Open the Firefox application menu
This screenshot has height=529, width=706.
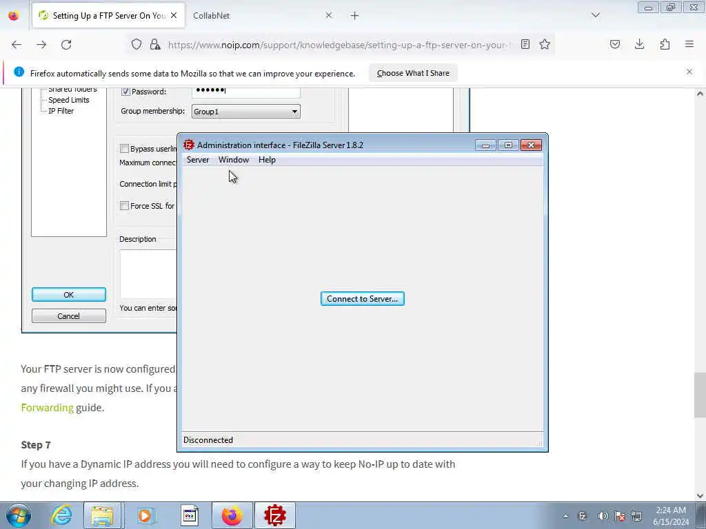pyautogui.click(x=689, y=44)
